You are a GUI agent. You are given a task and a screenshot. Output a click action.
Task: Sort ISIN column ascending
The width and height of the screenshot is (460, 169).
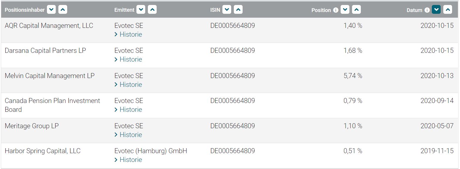point(238,10)
